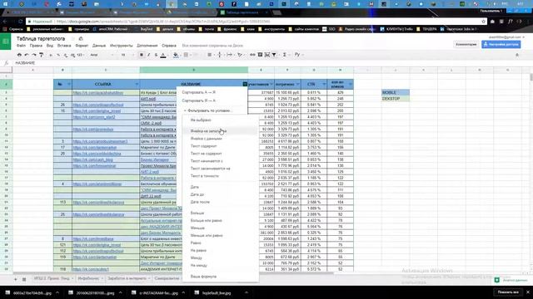
Task: Open the hqdefault_live.jpg download
Action: click(217, 293)
